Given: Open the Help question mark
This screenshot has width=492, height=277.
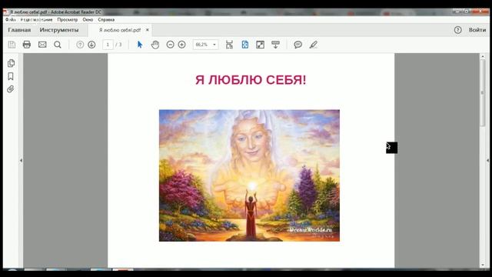Looking at the screenshot, I should [x=458, y=30].
